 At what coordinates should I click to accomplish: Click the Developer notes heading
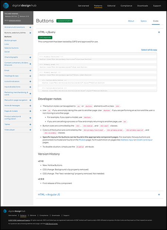coord(50,99)
